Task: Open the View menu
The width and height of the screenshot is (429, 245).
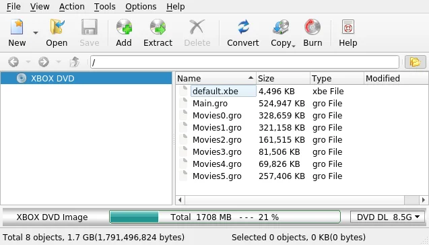Action: pos(40,7)
